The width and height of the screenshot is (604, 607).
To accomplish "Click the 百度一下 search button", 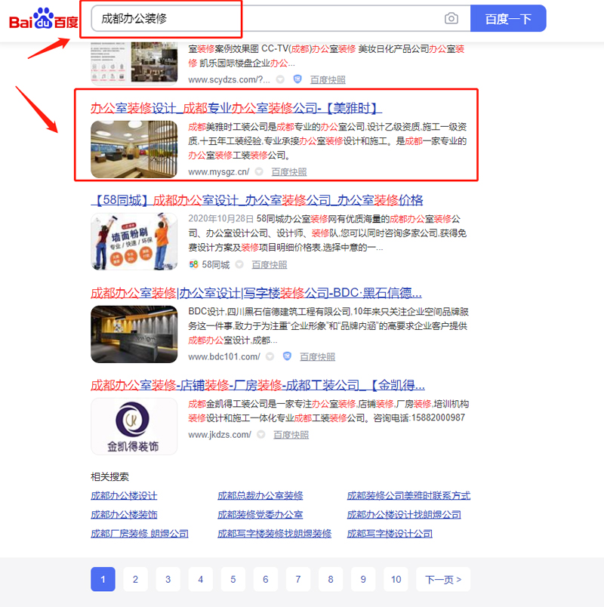I will click(x=508, y=17).
